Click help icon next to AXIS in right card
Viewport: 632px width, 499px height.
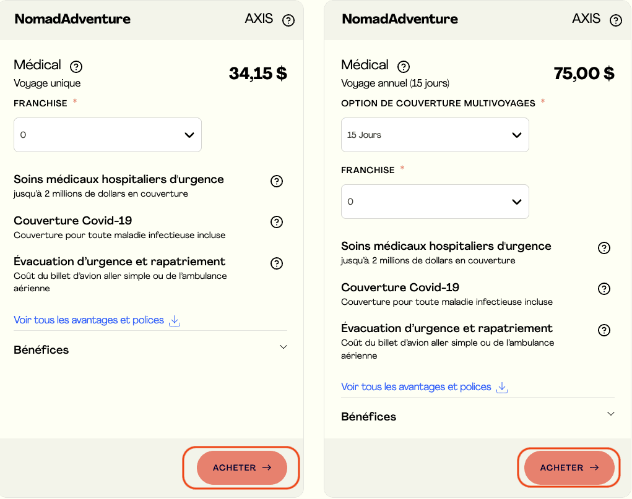point(616,20)
